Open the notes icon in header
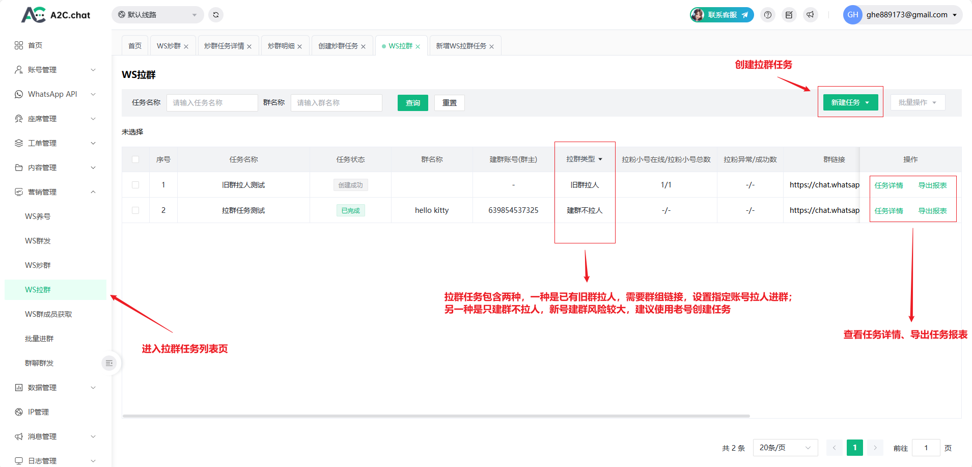This screenshot has width=972, height=467. point(789,15)
